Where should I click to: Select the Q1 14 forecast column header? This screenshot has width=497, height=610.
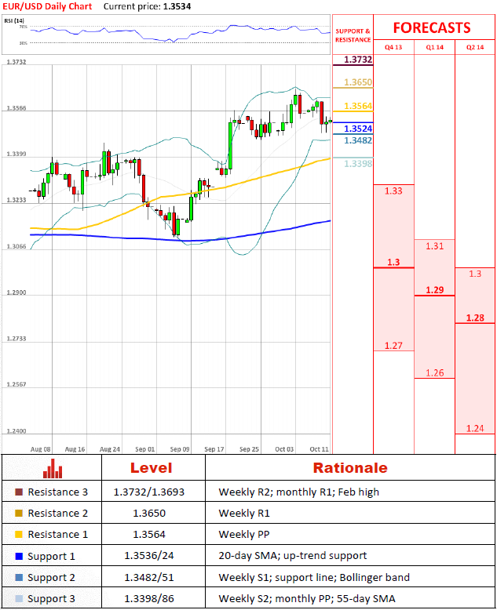pyautogui.click(x=435, y=47)
